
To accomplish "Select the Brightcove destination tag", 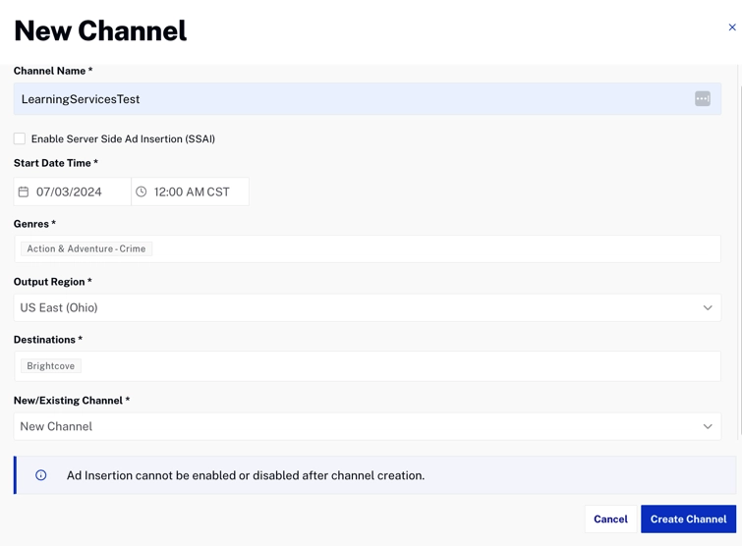I will [x=51, y=366].
